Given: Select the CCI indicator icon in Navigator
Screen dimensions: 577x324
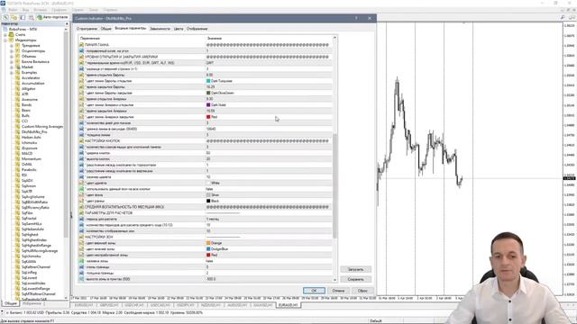Looking at the screenshot, I should [17, 121].
